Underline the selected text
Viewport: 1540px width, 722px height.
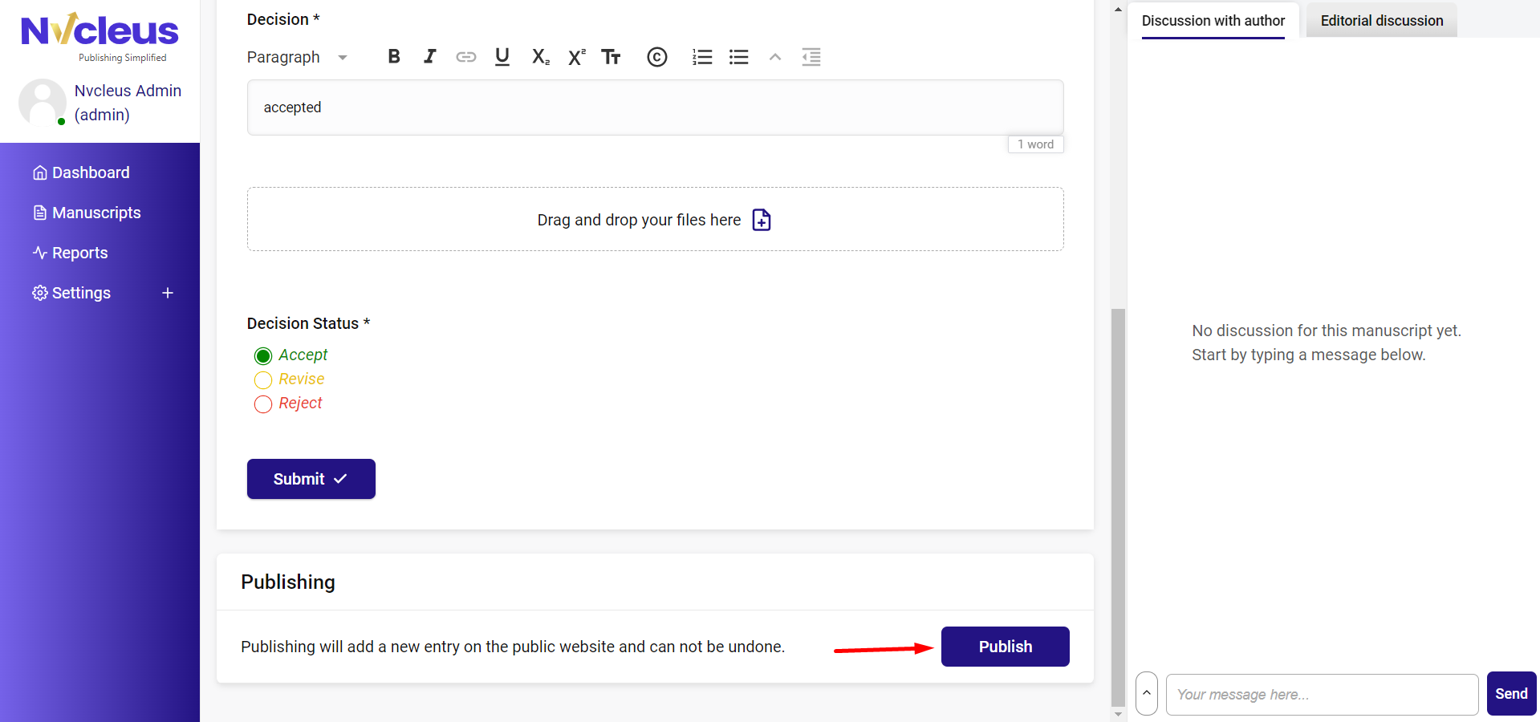tap(502, 57)
